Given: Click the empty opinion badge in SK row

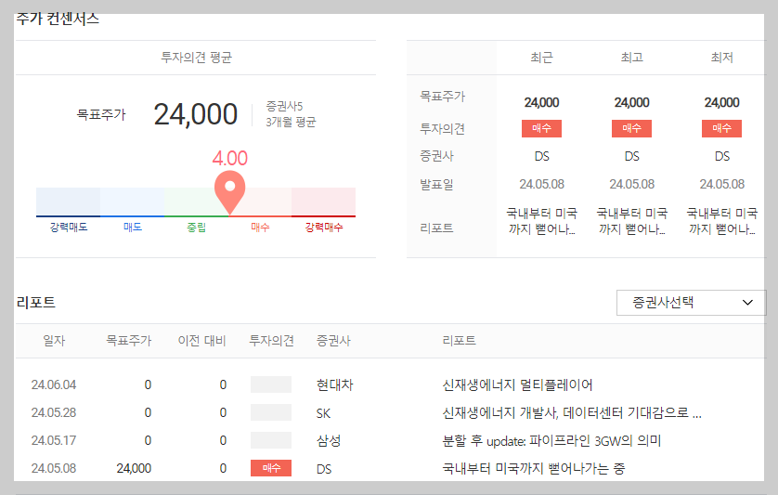Looking at the screenshot, I should tap(271, 412).
